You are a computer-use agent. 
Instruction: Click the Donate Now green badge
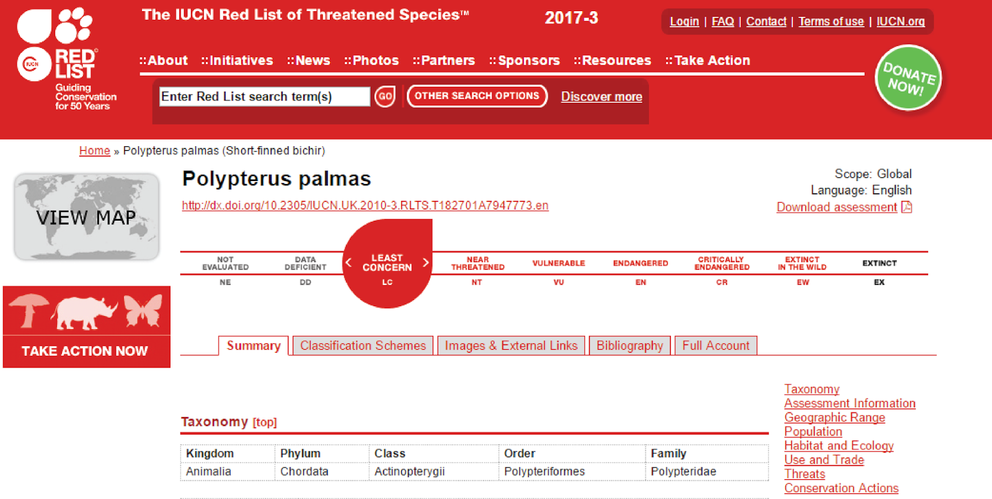[908, 77]
